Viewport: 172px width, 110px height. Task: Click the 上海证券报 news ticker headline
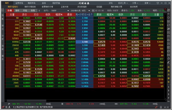click(x=33, y=107)
